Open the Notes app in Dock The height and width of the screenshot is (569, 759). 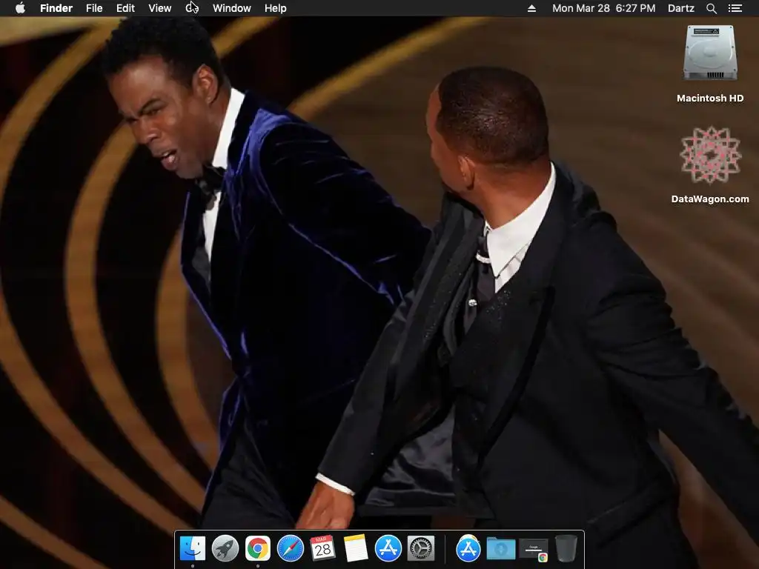tap(356, 549)
